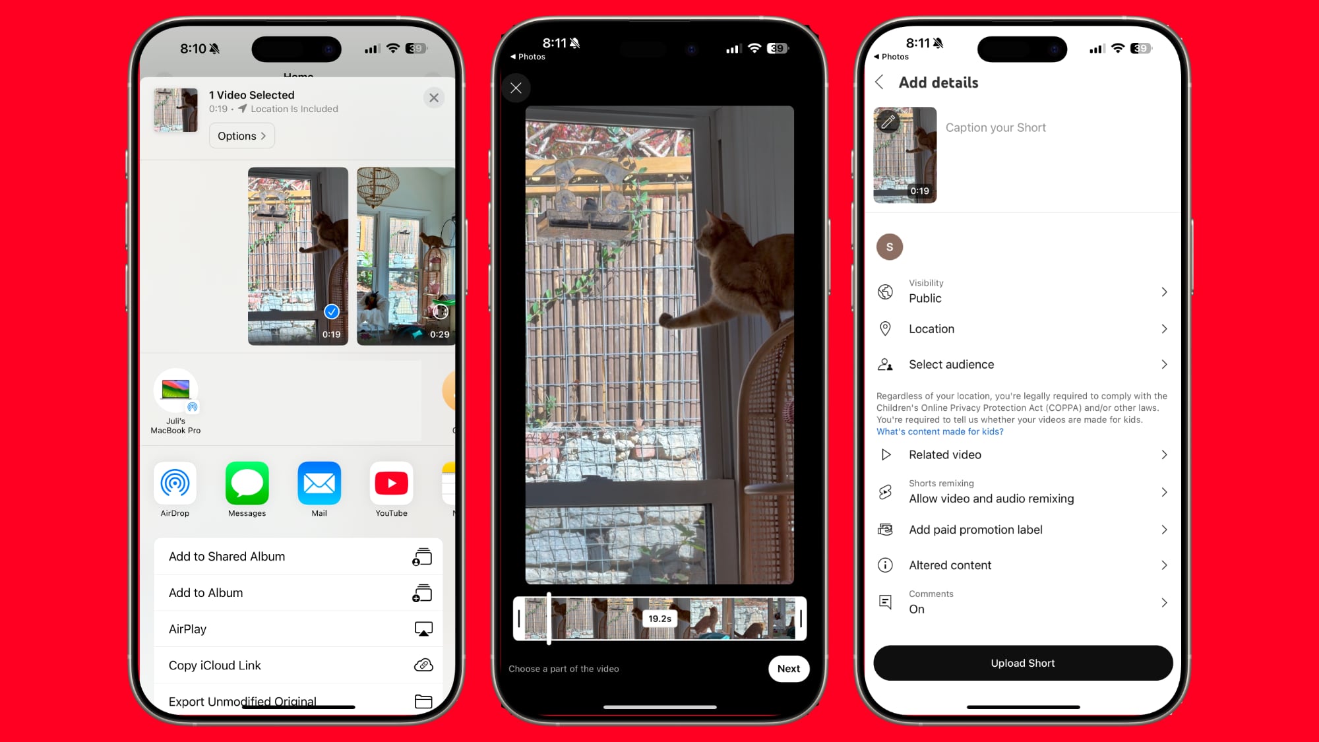Image resolution: width=1319 pixels, height=742 pixels.
Task: Tap the location pin icon
Action: tap(886, 328)
